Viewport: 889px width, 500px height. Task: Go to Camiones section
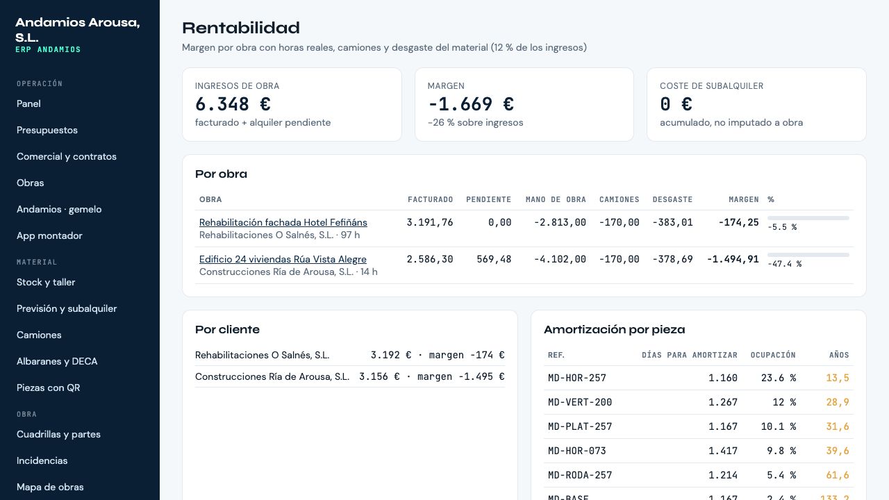(39, 335)
